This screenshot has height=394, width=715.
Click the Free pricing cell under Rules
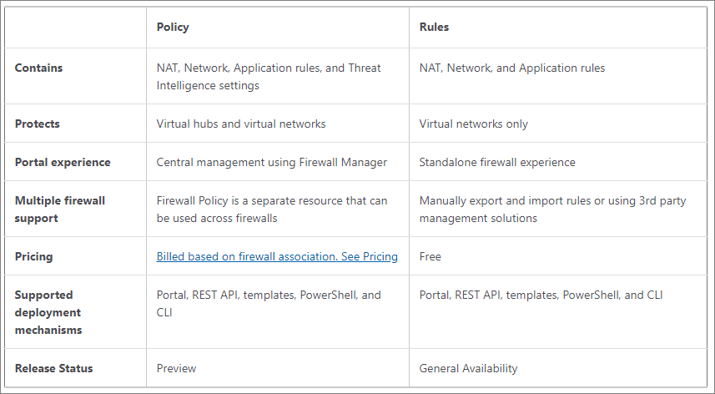click(430, 256)
